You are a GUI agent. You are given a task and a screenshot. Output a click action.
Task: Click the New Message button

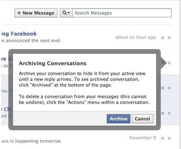pyautogui.click(x=36, y=13)
